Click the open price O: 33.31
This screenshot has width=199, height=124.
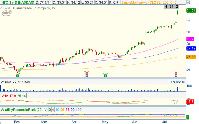point(59,2)
